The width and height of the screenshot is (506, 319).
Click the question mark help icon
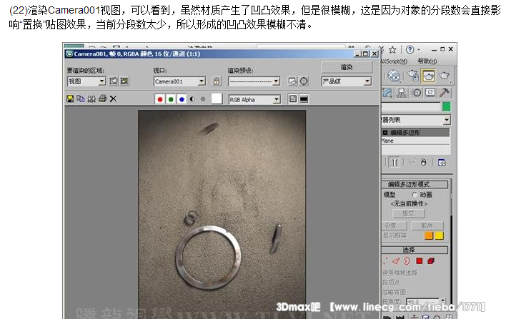[x=410, y=49]
